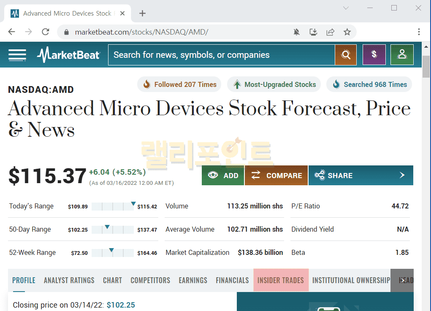Click the MarketBeat logo
Viewport: 431px width, 311px height.
tap(68, 55)
